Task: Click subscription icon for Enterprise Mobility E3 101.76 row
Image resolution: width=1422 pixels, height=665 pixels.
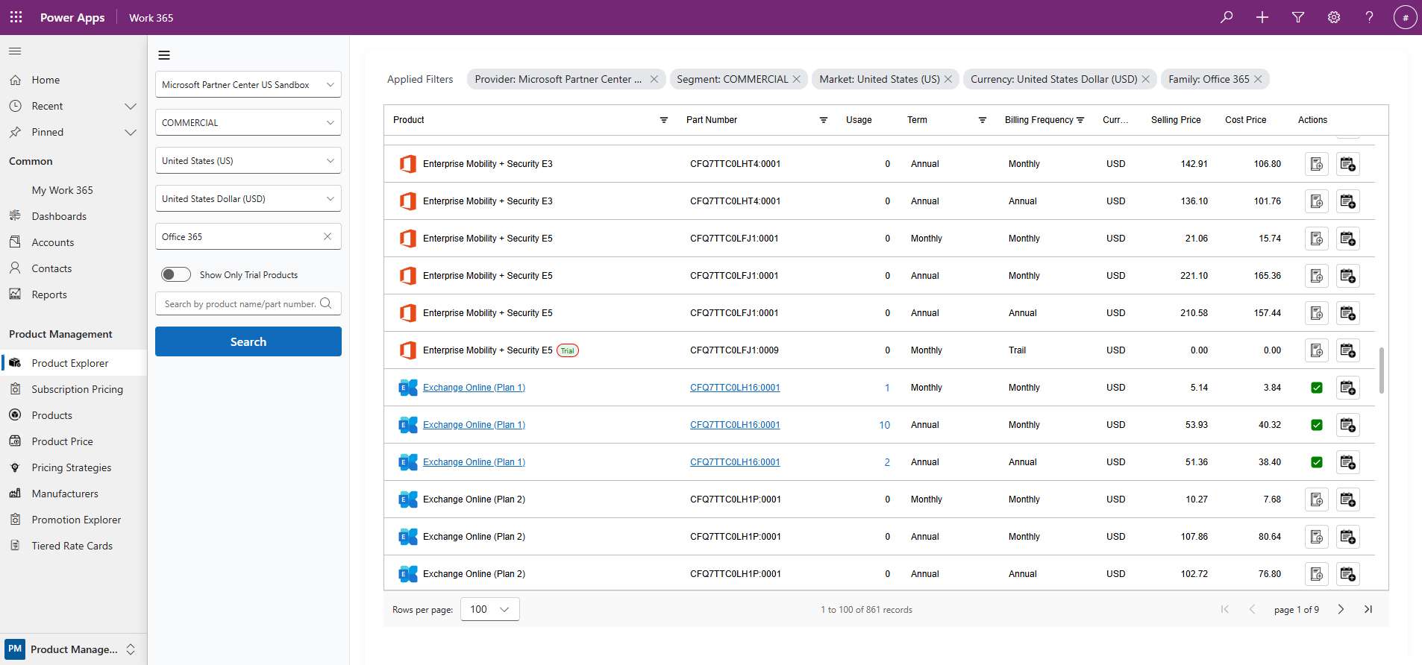Action: point(1347,201)
